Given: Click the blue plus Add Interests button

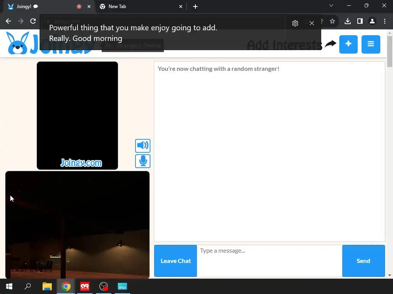Looking at the screenshot, I should pos(348,44).
